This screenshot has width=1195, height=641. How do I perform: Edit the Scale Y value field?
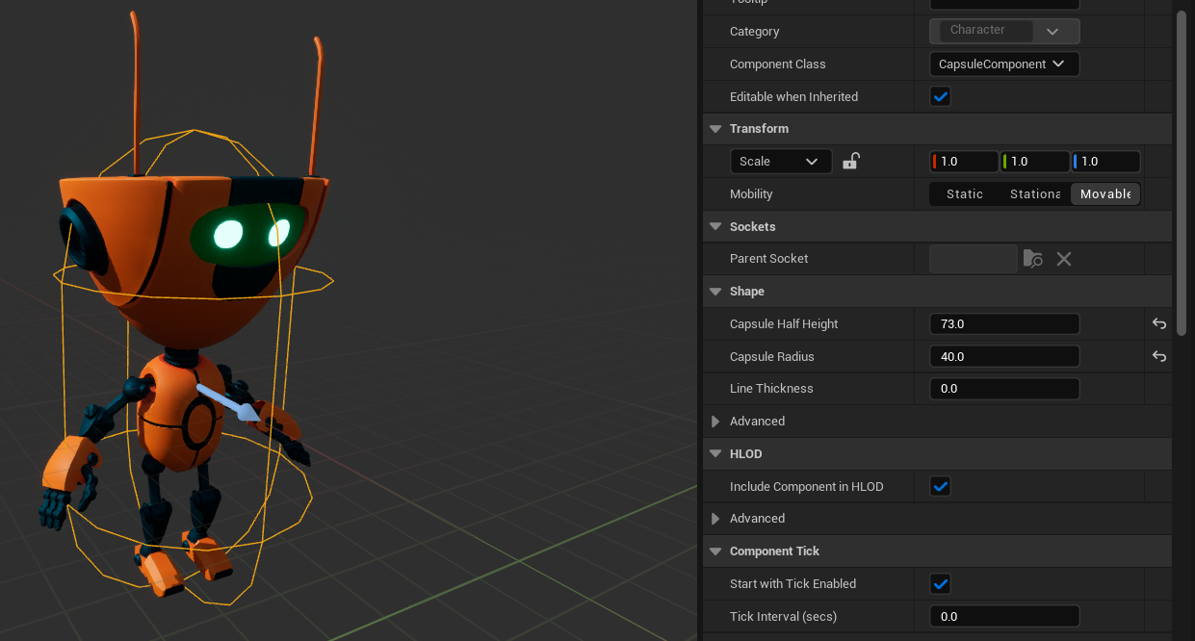point(1035,161)
